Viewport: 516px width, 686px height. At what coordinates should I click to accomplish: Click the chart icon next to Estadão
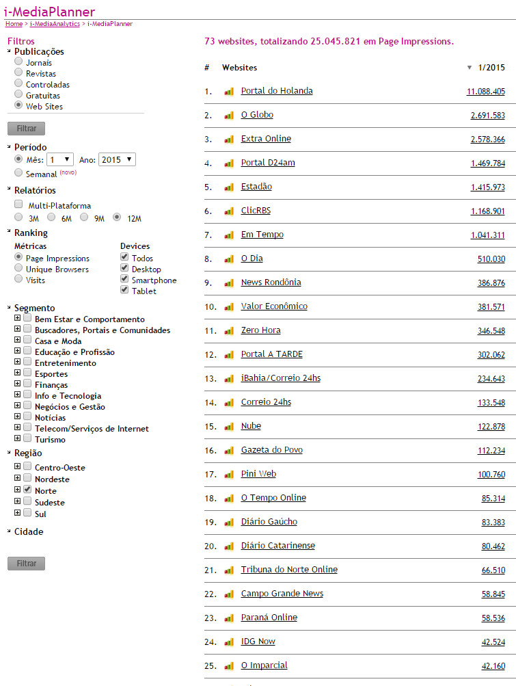[x=229, y=187]
